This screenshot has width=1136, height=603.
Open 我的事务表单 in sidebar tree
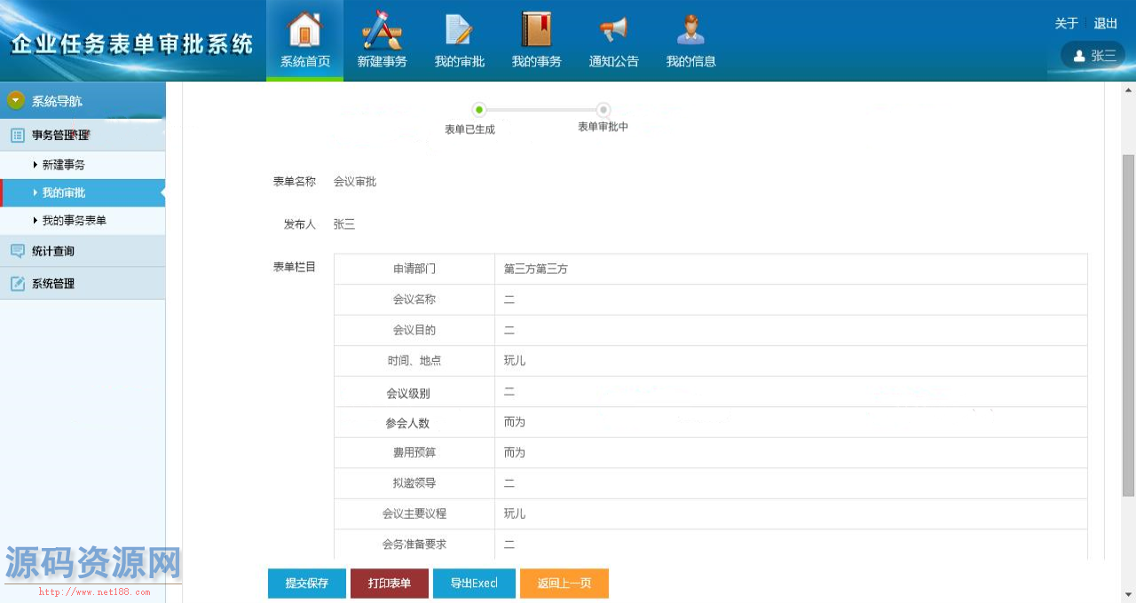coord(83,220)
